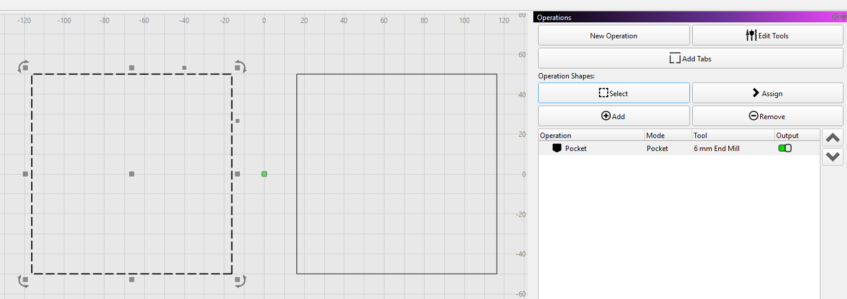Click the bottom-right rotate handle of selection

pos(239,281)
